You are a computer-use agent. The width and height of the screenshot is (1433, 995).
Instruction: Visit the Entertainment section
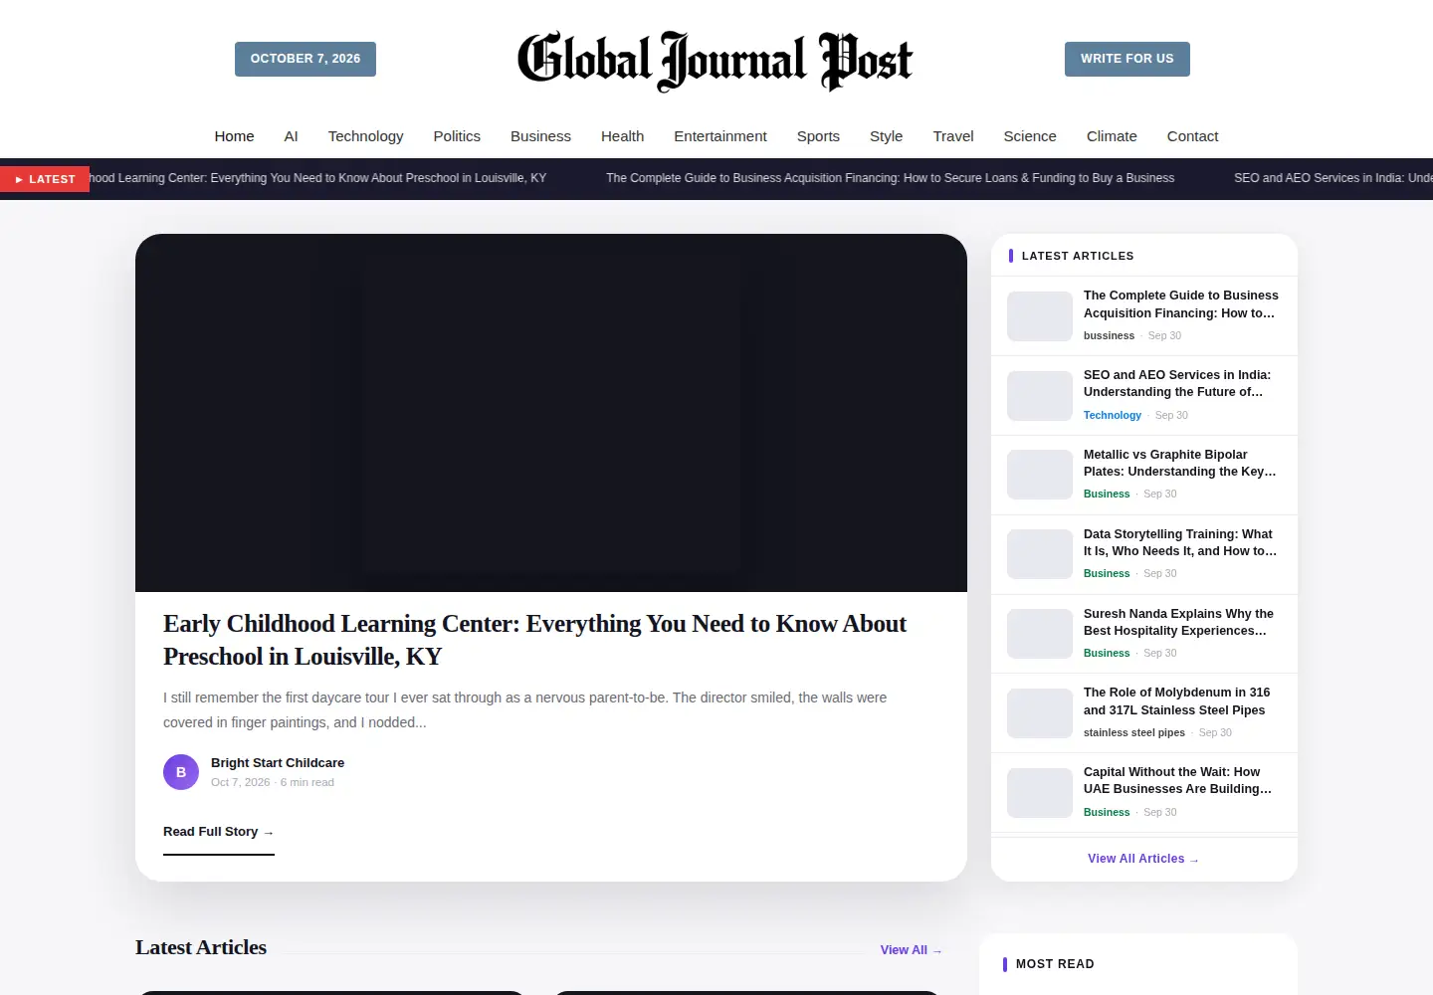[x=720, y=136]
